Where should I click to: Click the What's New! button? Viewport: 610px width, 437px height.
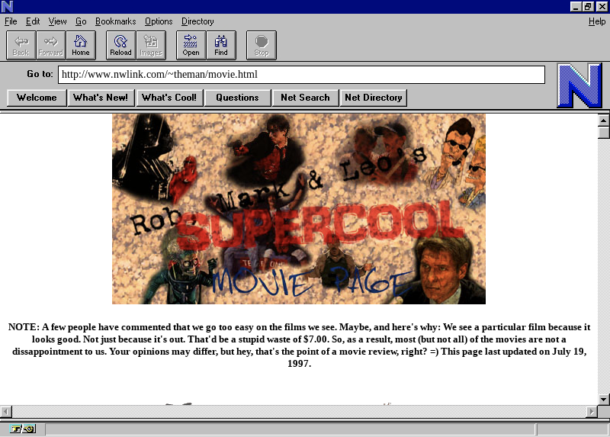(101, 98)
